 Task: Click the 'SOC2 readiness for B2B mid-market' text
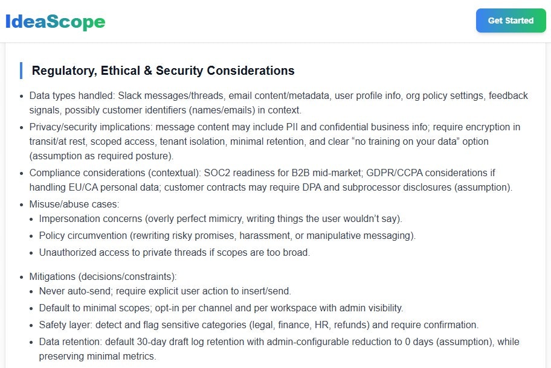(283, 173)
